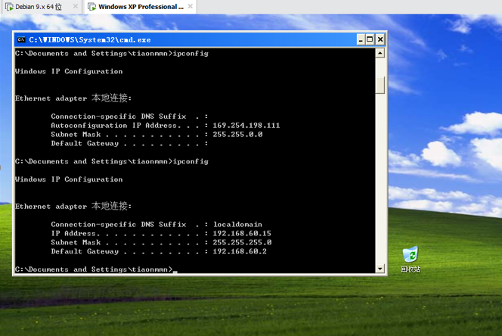Click the cmd.exe title bar text
The image size is (502, 336).
[90, 40]
